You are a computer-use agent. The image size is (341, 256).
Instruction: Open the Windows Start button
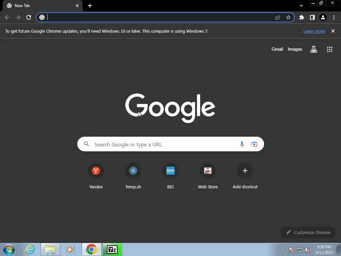coord(9,249)
